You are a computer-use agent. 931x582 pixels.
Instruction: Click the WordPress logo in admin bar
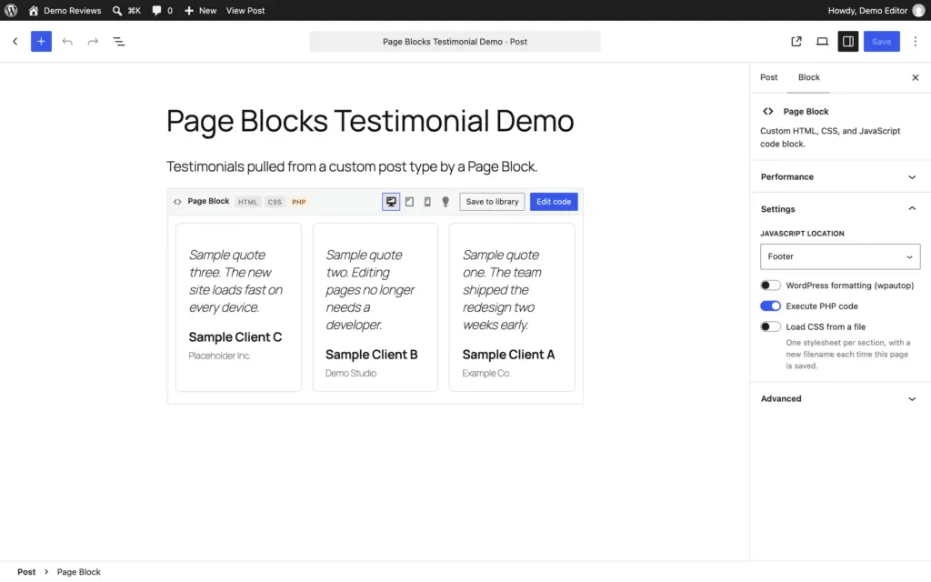[11, 10]
